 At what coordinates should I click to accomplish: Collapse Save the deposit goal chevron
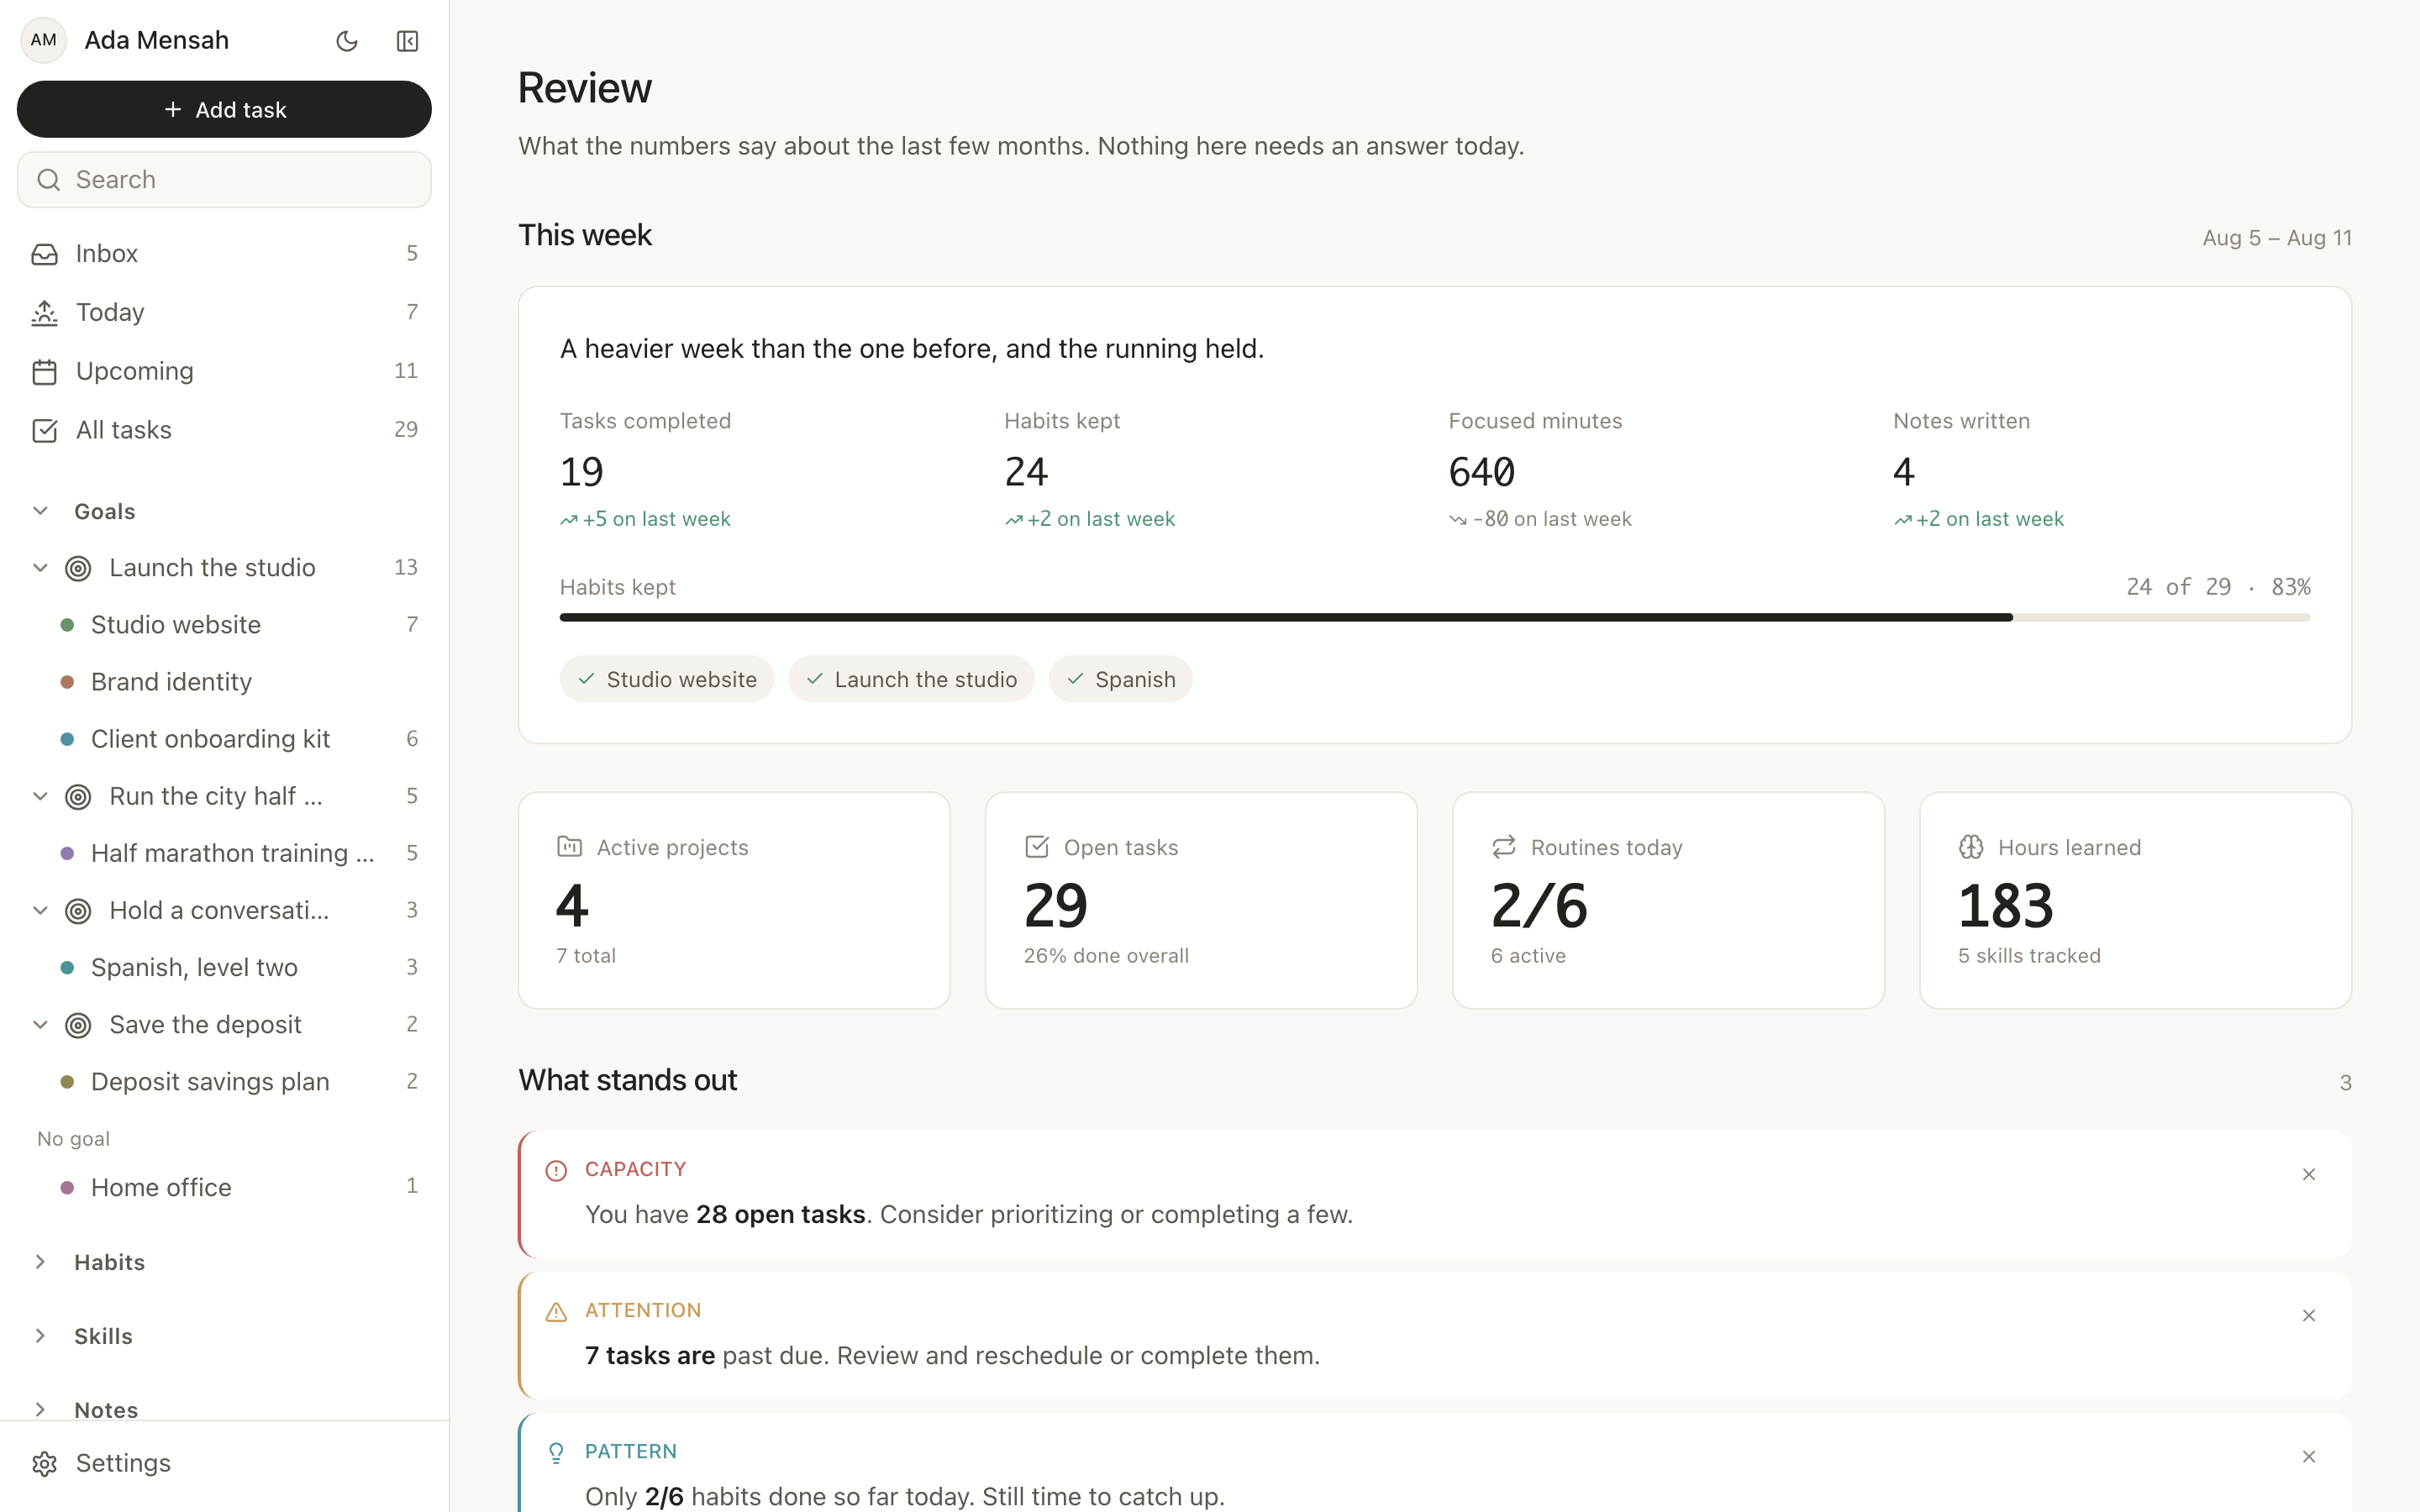pos(40,1025)
